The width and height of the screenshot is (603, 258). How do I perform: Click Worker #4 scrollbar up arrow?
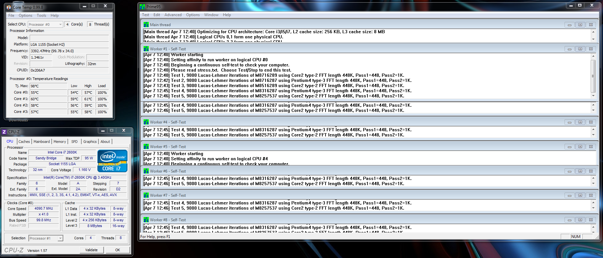(x=593, y=129)
